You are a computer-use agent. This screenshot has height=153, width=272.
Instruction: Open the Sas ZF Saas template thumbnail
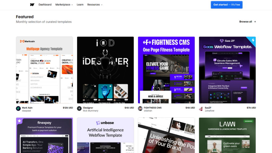(227, 70)
